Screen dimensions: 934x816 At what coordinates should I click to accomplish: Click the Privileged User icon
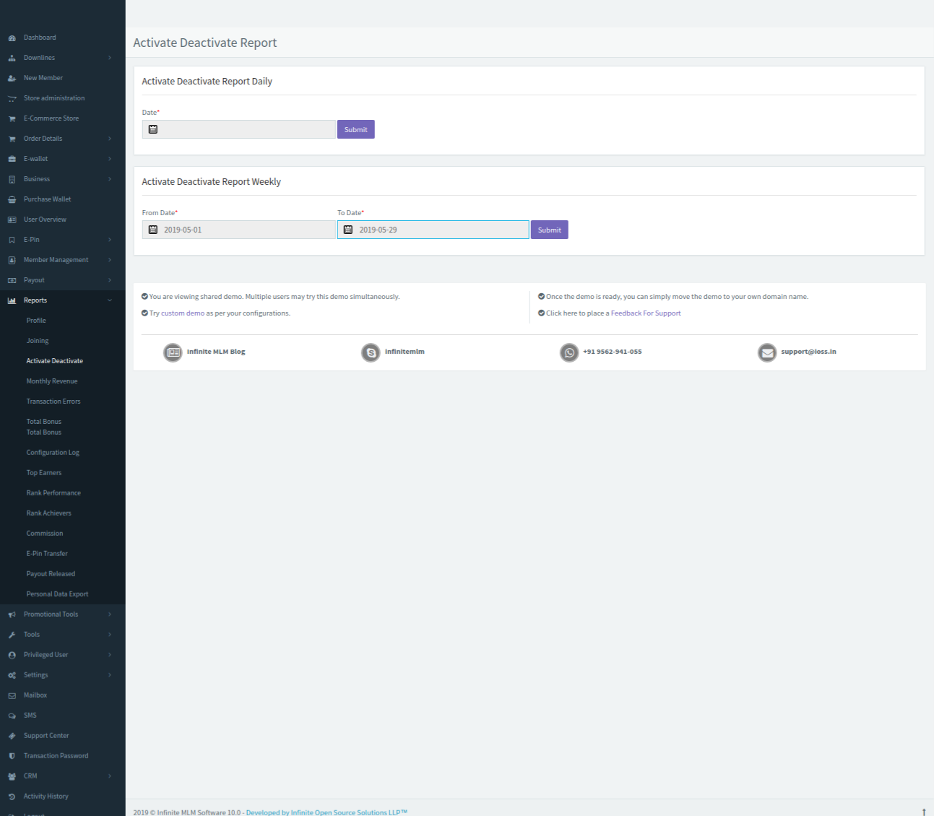(12, 655)
